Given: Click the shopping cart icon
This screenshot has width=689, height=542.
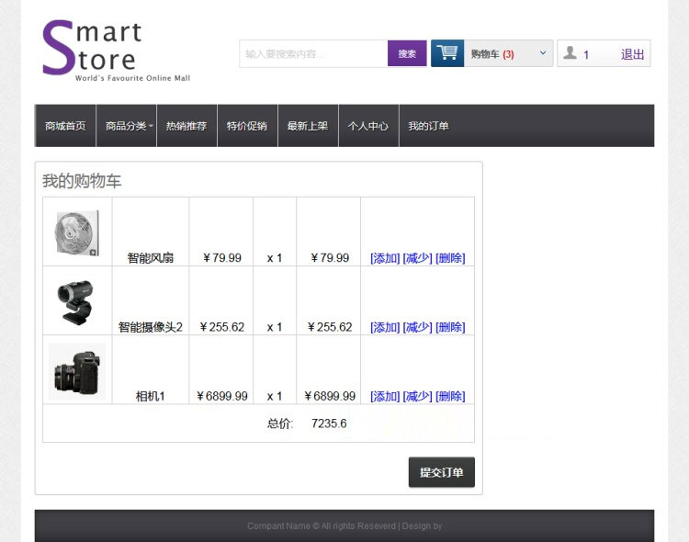Looking at the screenshot, I should 447,53.
